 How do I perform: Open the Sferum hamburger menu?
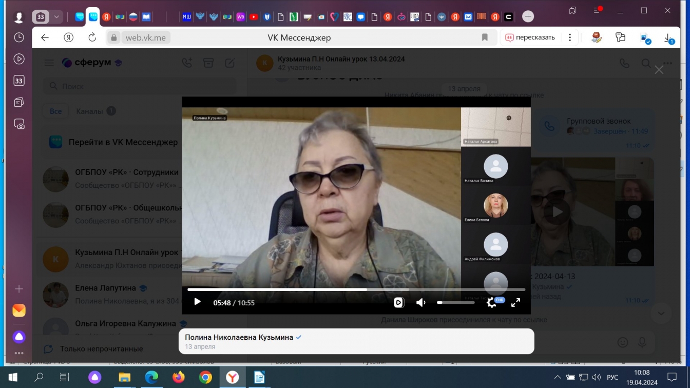point(49,63)
